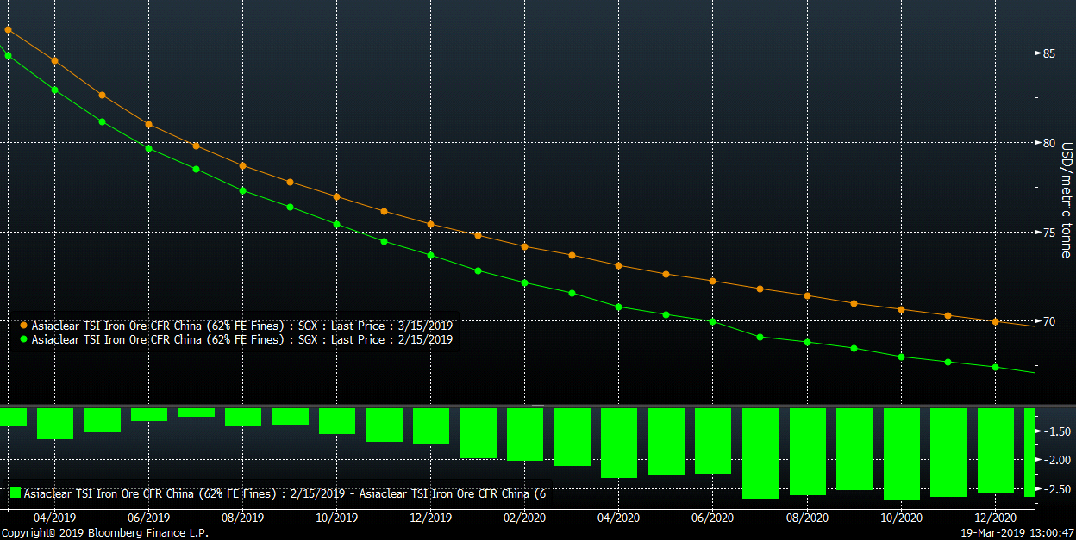Select the topmost orange data point at far left
Image resolution: width=1076 pixels, height=540 pixels.
click(8, 29)
